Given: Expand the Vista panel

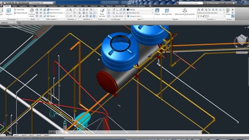Looking at the screenshot, I should (x=140, y=19).
